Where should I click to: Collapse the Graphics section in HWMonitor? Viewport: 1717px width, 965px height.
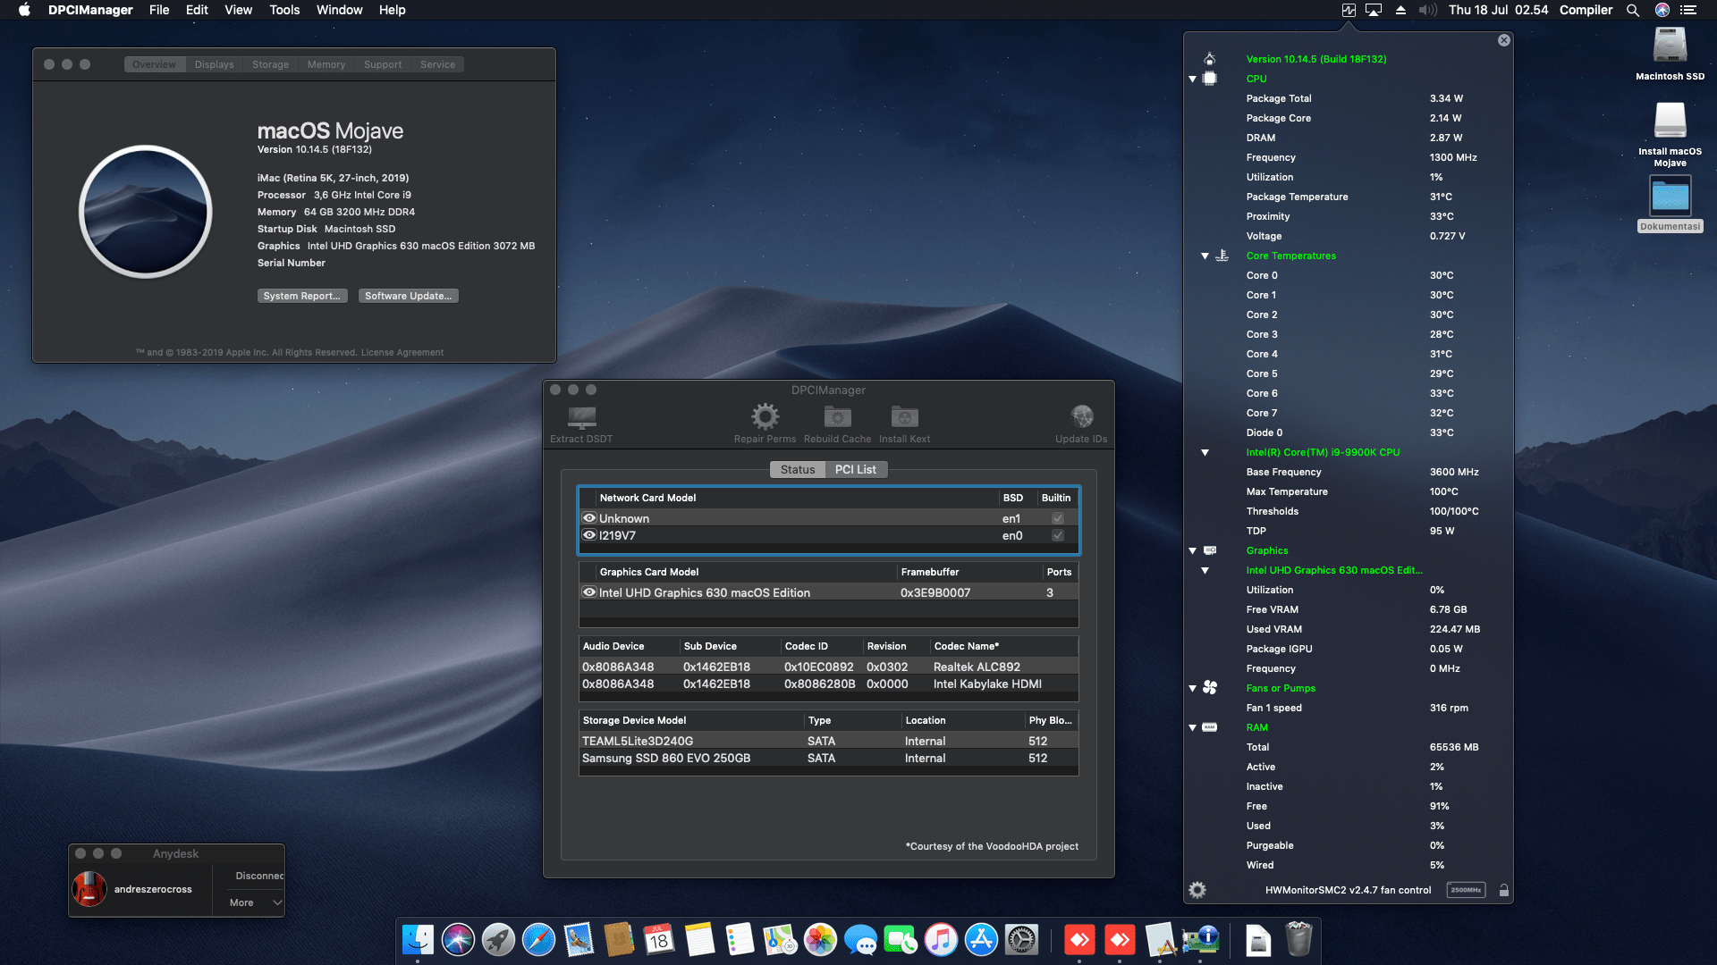pyautogui.click(x=1192, y=550)
